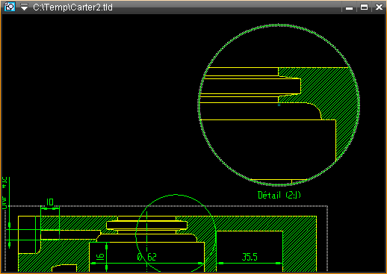Click the small cyan point marker in detail view
Screen dimensions: 387x274
pyautogui.click(x=279, y=105)
